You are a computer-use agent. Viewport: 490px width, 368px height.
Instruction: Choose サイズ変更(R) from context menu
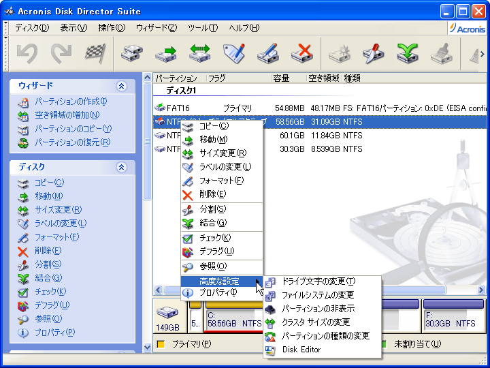tap(222, 153)
